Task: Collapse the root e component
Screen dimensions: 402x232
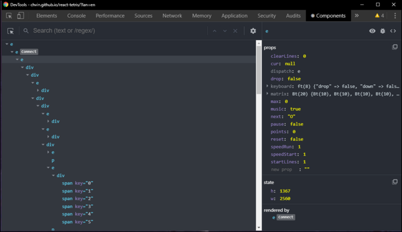Action: (x=7, y=44)
